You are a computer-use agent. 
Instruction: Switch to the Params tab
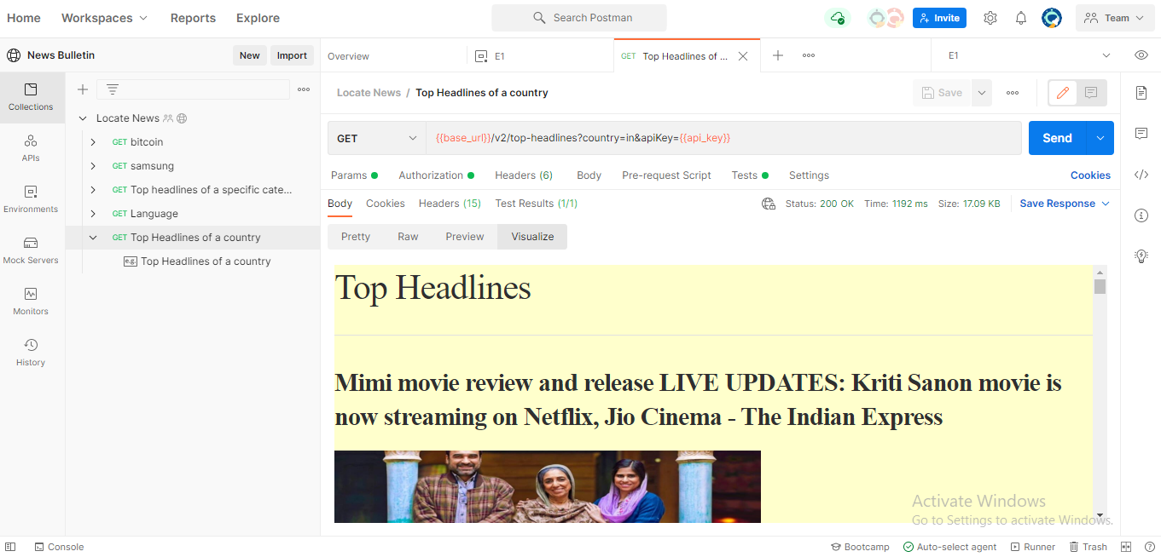(x=354, y=175)
